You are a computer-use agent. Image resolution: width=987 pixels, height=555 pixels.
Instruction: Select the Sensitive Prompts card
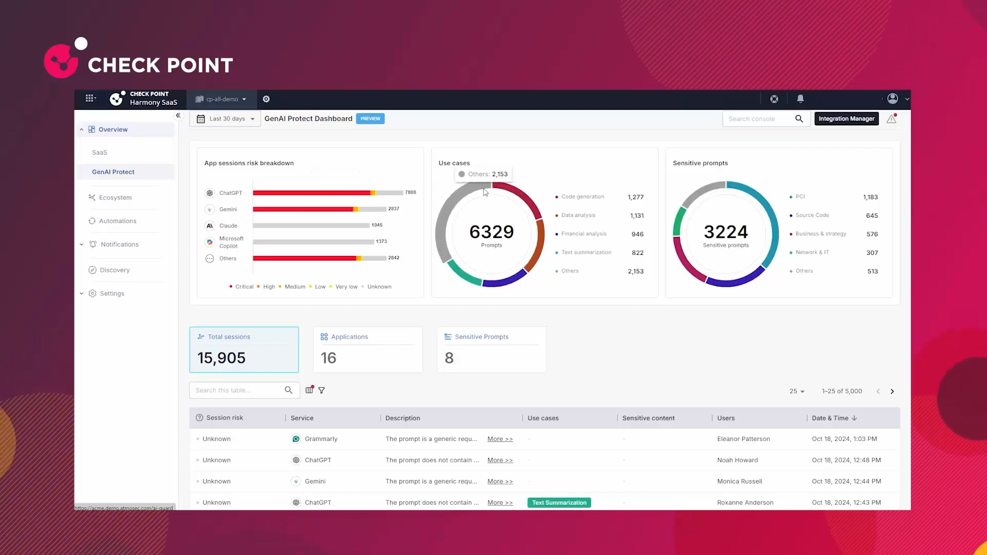click(x=491, y=349)
